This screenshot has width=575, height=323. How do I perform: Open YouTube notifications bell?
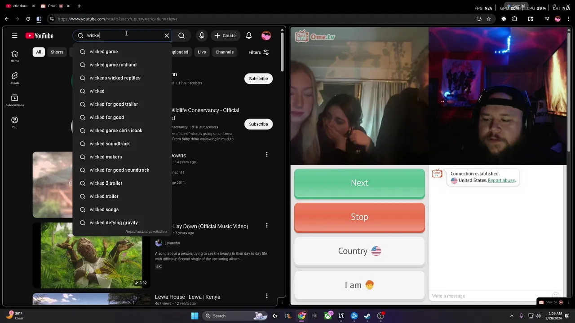tap(249, 35)
